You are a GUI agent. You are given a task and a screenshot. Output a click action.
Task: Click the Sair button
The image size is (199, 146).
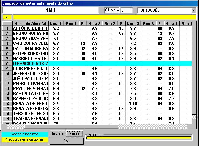click(66, 141)
